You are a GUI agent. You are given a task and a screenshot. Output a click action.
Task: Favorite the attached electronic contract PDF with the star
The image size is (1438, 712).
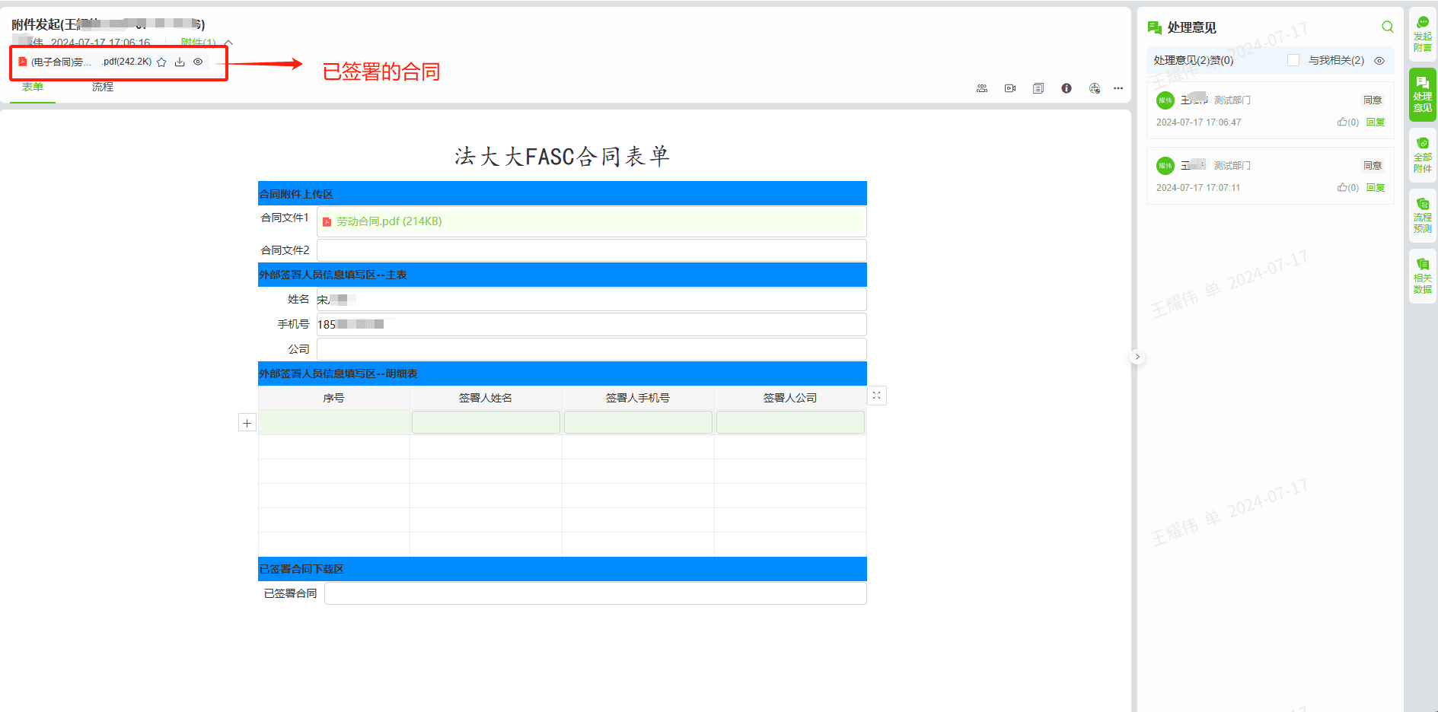tap(161, 62)
